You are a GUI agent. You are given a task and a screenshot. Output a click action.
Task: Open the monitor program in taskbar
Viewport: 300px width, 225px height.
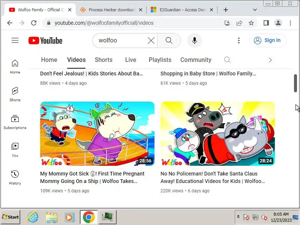pyautogui.click(x=108, y=217)
